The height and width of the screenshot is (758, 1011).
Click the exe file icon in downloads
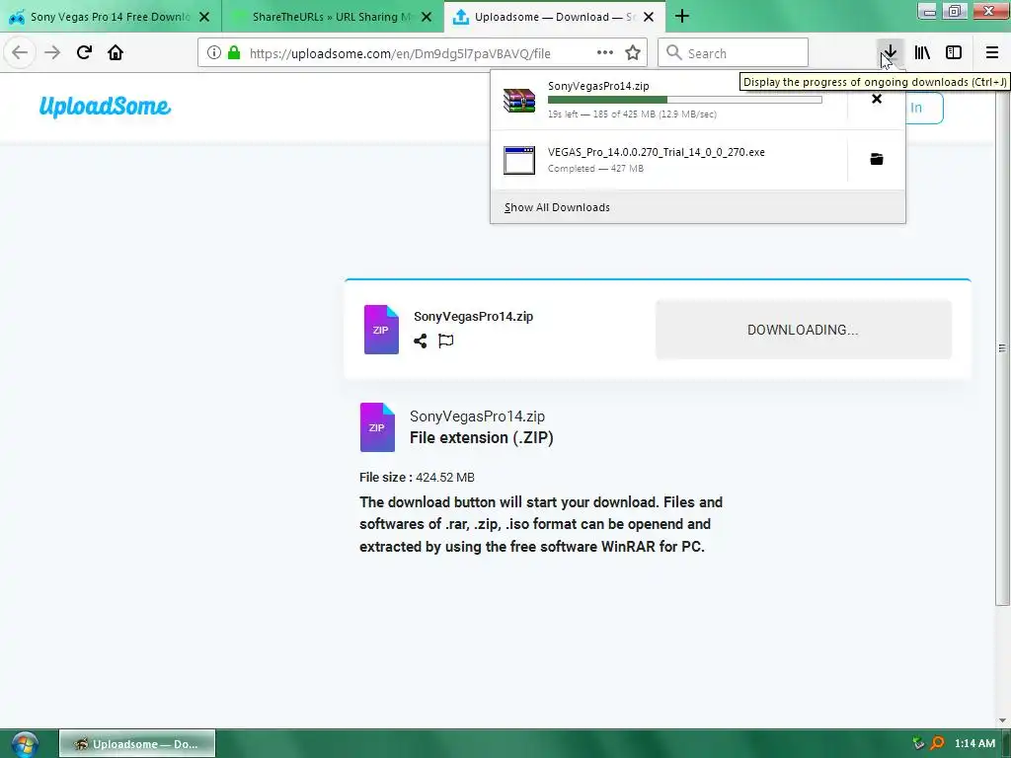coord(519,160)
